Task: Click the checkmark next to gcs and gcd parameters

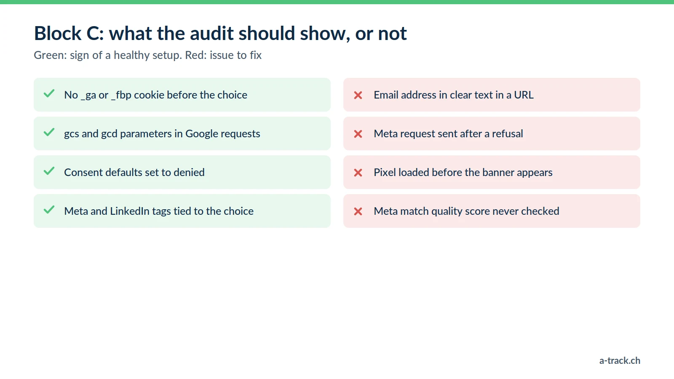Action: (x=49, y=132)
